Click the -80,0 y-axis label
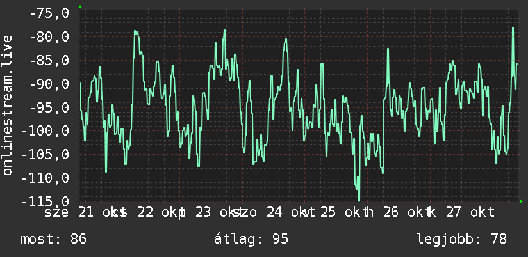The width and height of the screenshot is (528, 257). click(49, 36)
